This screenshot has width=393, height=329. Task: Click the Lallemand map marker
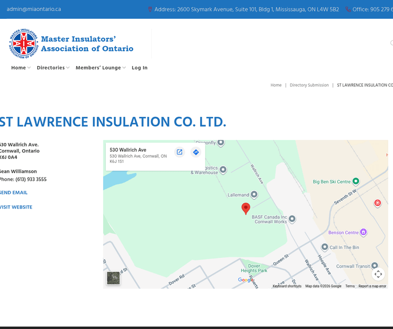click(254, 194)
